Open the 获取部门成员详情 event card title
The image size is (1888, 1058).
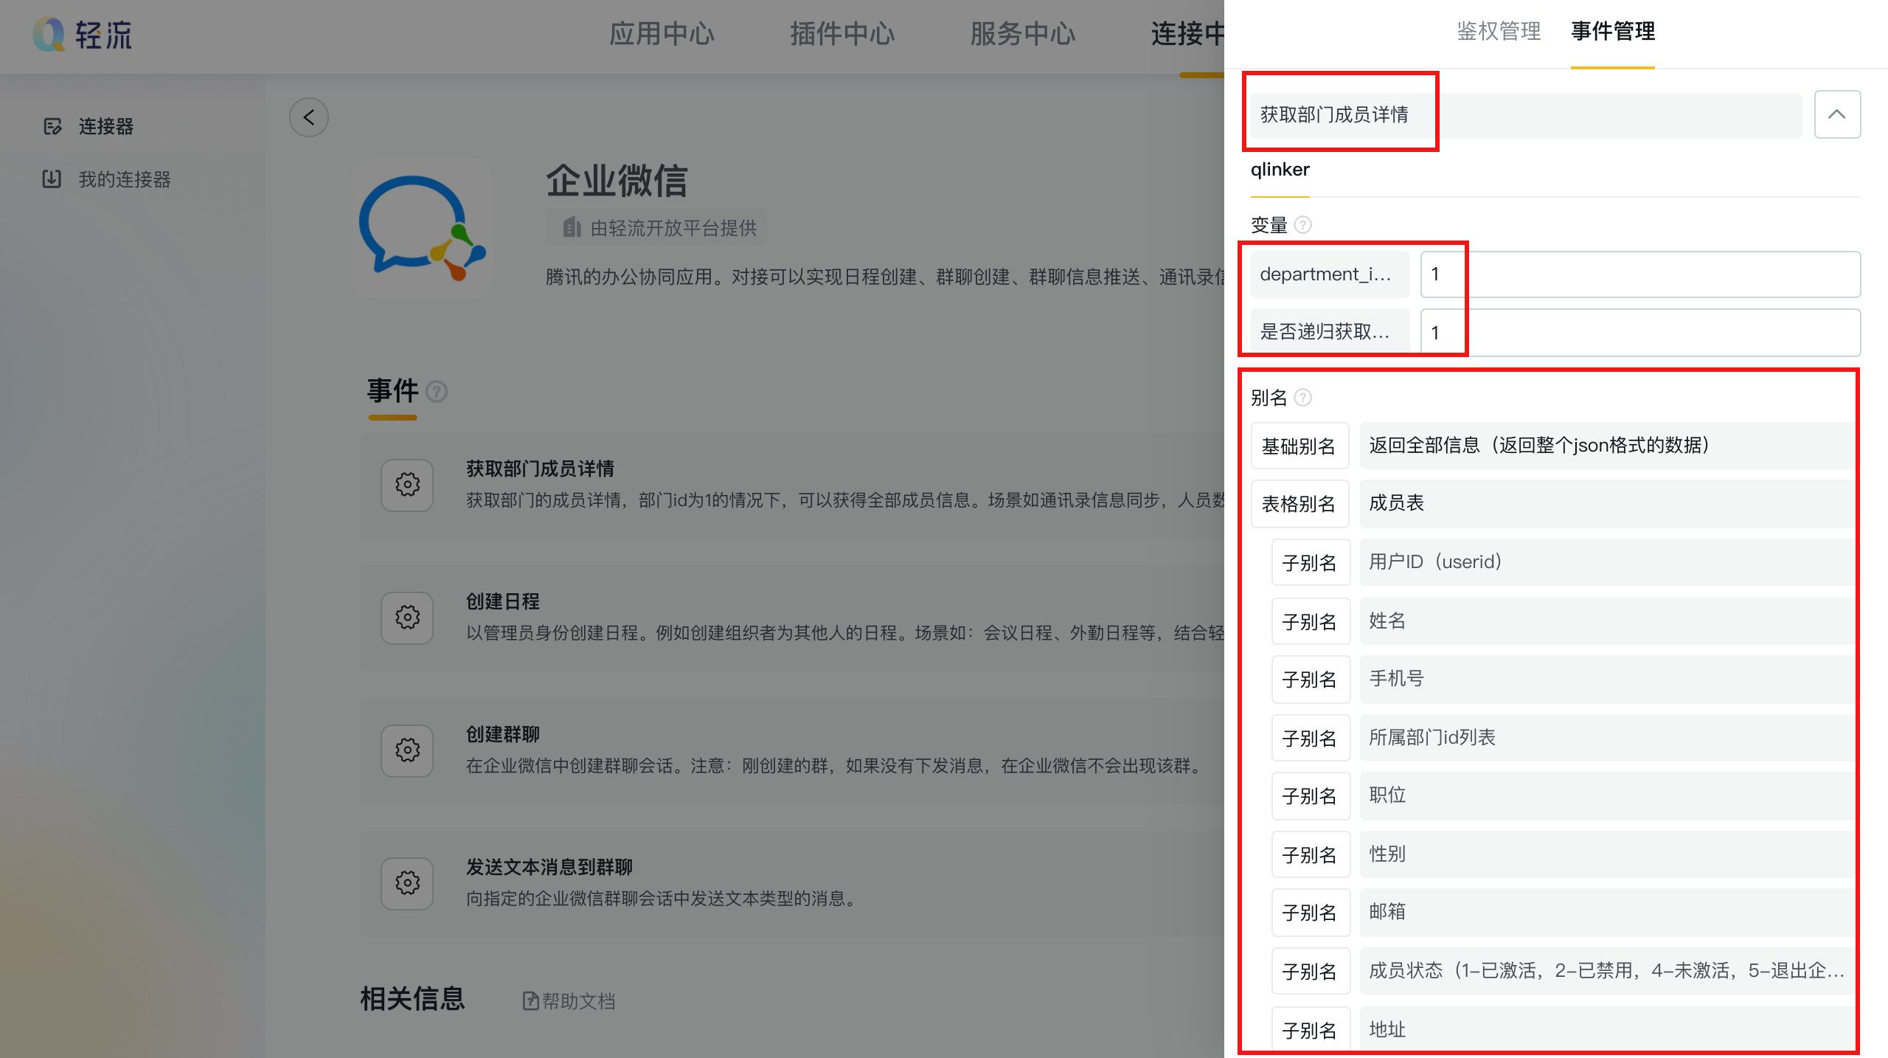point(540,469)
